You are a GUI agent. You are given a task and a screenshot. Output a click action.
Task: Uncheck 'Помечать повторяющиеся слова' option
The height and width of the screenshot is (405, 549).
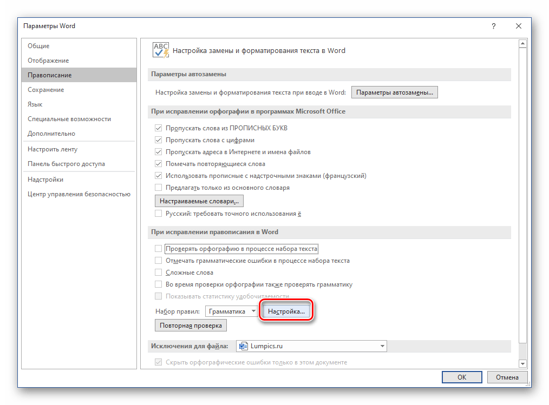[159, 164]
